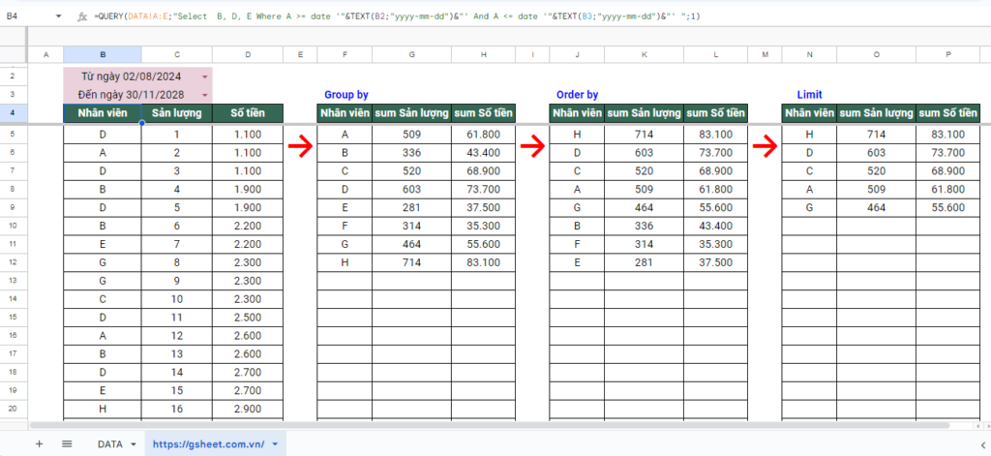The width and height of the screenshot is (991, 456).
Task: Click 37.500 in the Group by table
Action: tap(484, 207)
